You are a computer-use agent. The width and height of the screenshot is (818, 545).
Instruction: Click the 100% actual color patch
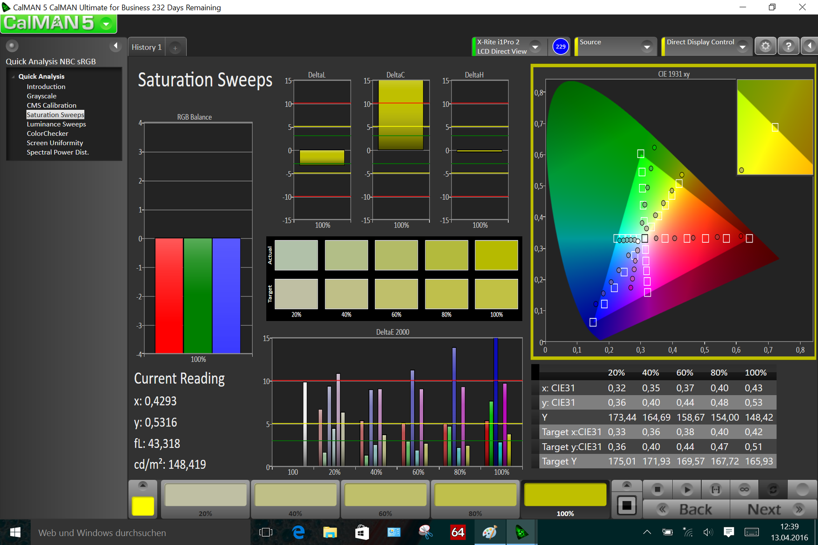[496, 255]
